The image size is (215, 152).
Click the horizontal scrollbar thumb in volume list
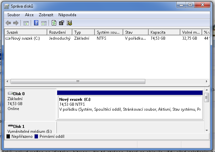click(78, 81)
